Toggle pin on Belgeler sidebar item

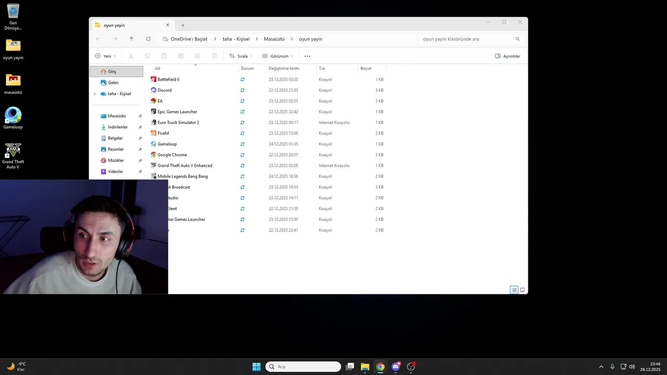pos(140,139)
